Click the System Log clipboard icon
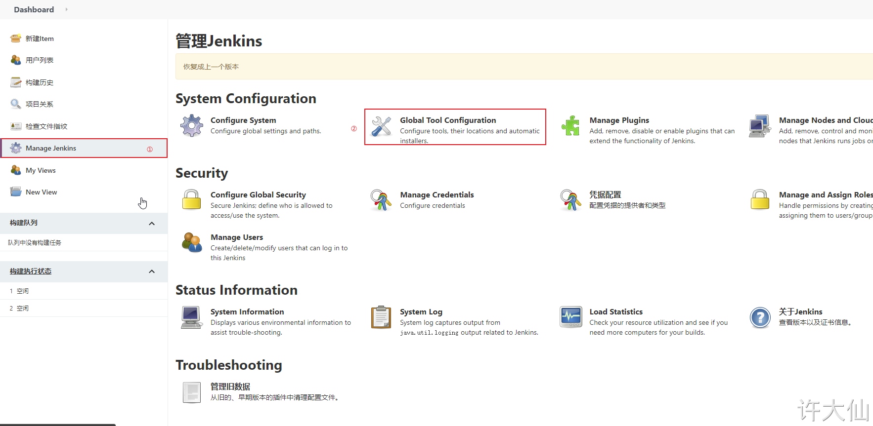This screenshot has height=426, width=873. coord(381,317)
